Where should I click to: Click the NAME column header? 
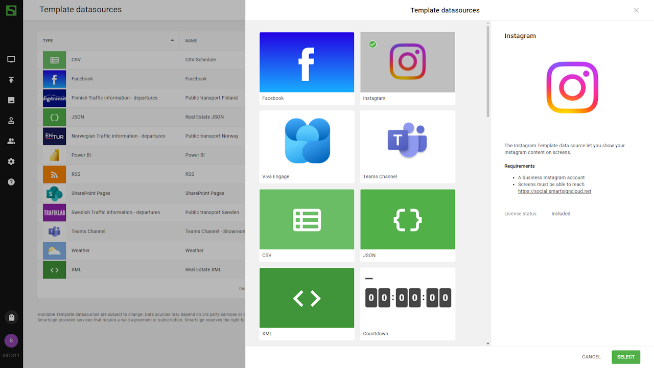point(191,41)
